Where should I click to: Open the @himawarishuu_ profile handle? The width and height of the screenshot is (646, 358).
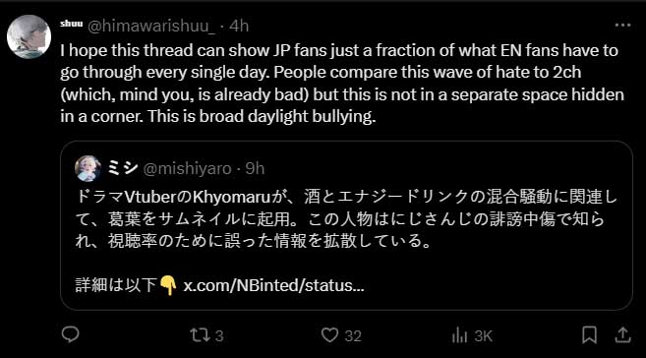151,26
